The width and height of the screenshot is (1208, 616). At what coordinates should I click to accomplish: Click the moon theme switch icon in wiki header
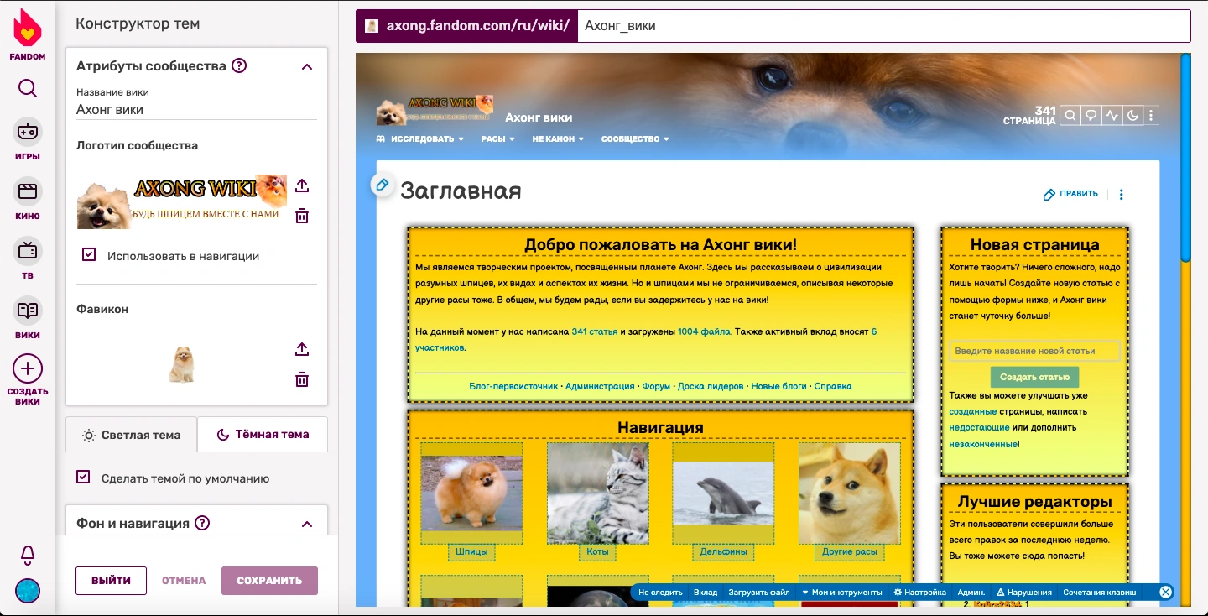tap(1132, 116)
